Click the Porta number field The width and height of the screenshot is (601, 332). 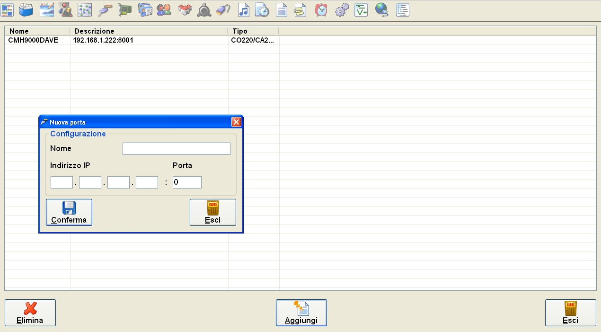coord(187,182)
